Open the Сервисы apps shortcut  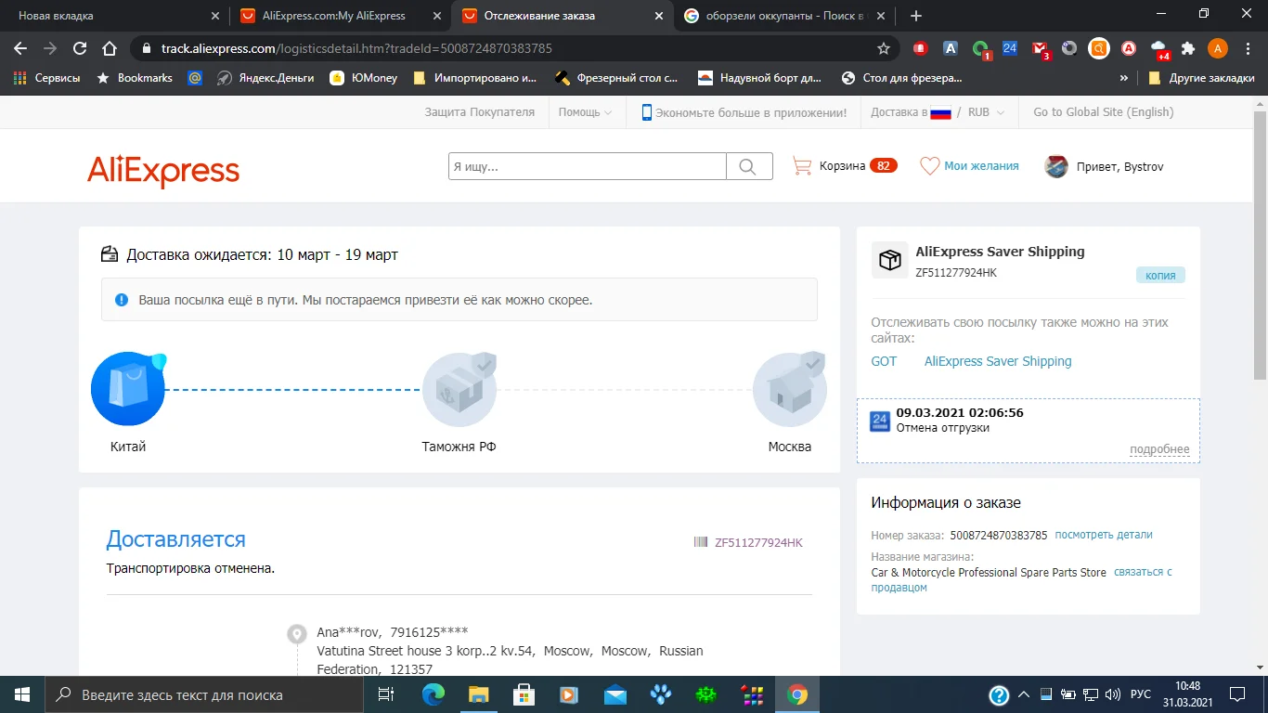click(x=46, y=78)
